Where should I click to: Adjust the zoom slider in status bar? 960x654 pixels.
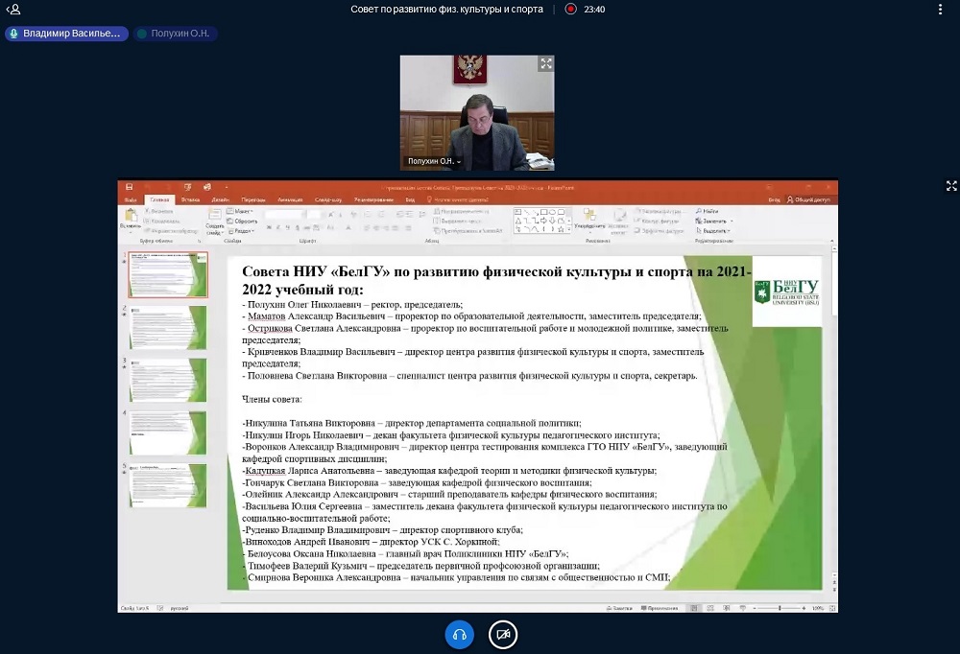point(780,608)
